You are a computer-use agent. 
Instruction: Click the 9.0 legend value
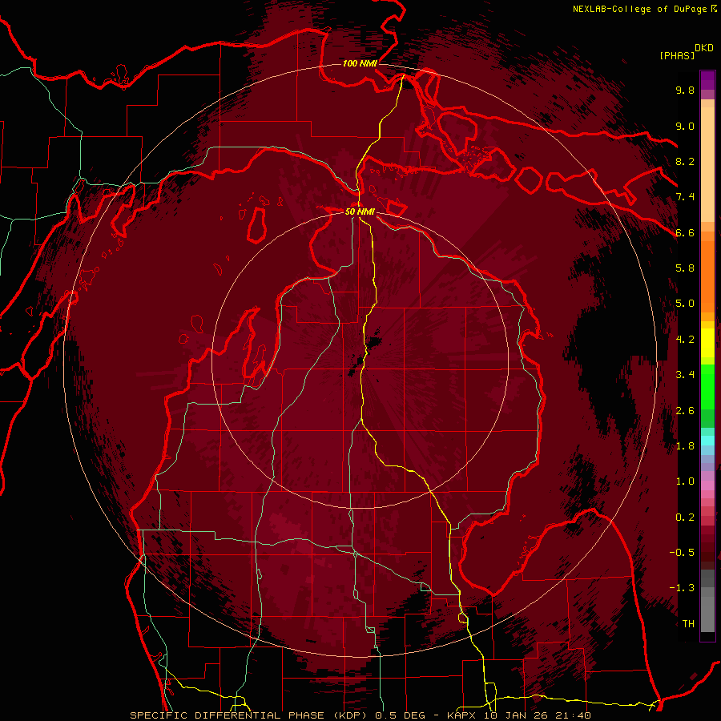tap(685, 126)
